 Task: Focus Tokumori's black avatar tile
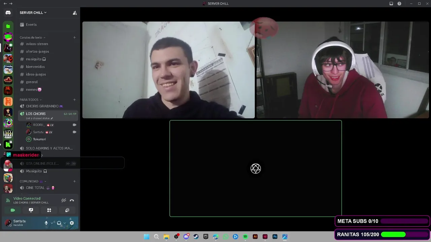(x=256, y=168)
